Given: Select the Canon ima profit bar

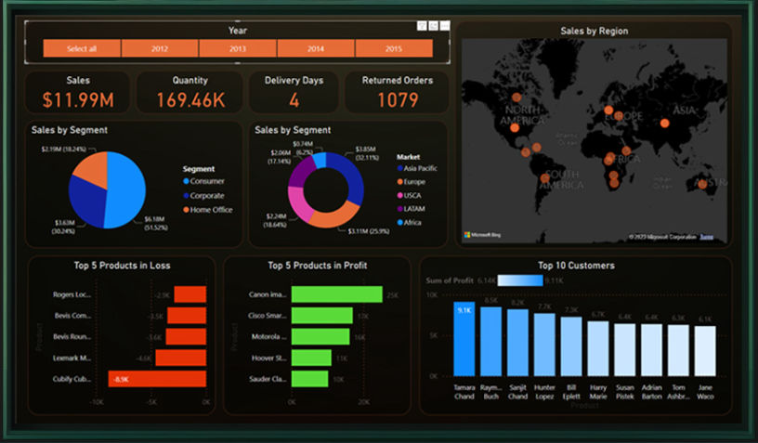Looking at the screenshot, I should [336, 295].
